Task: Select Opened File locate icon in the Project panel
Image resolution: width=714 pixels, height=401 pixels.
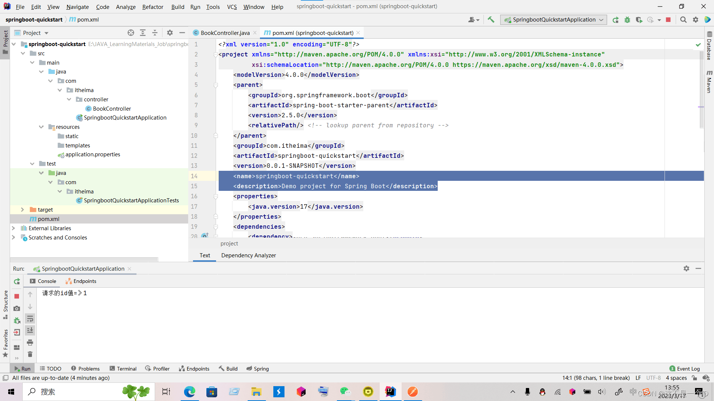Action: [x=131, y=33]
